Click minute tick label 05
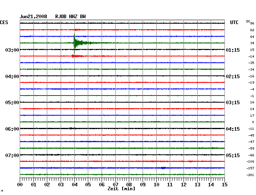The width and height of the screenshot is (256, 195). point(88,185)
